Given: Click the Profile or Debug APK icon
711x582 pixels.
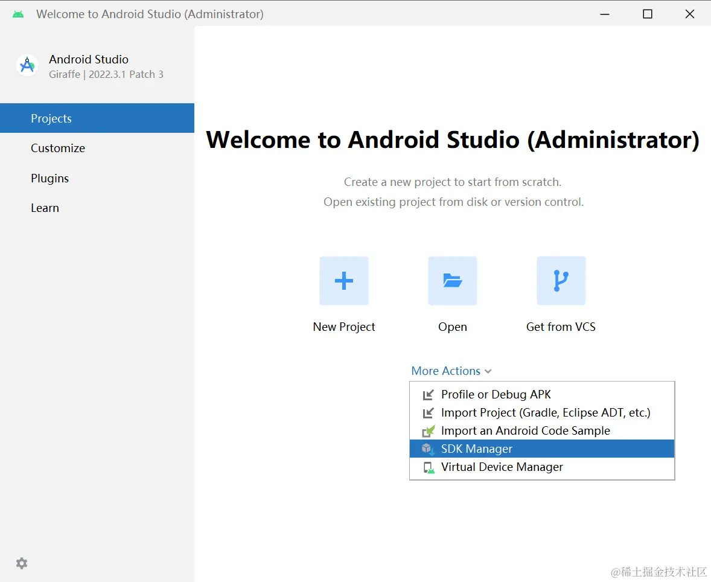Looking at the screenshot, I should (x=428, y=395).
